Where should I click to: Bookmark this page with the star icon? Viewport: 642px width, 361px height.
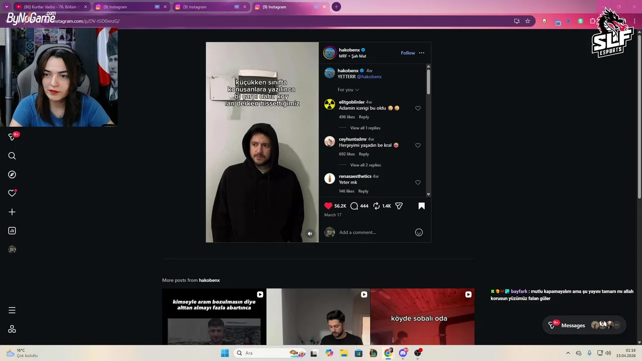click(528, 21)
